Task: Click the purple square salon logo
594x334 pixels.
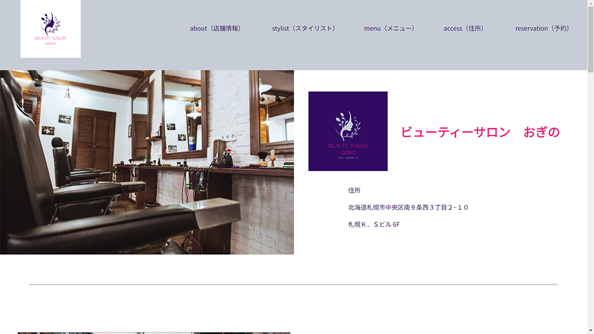Action: pos(348,131)
